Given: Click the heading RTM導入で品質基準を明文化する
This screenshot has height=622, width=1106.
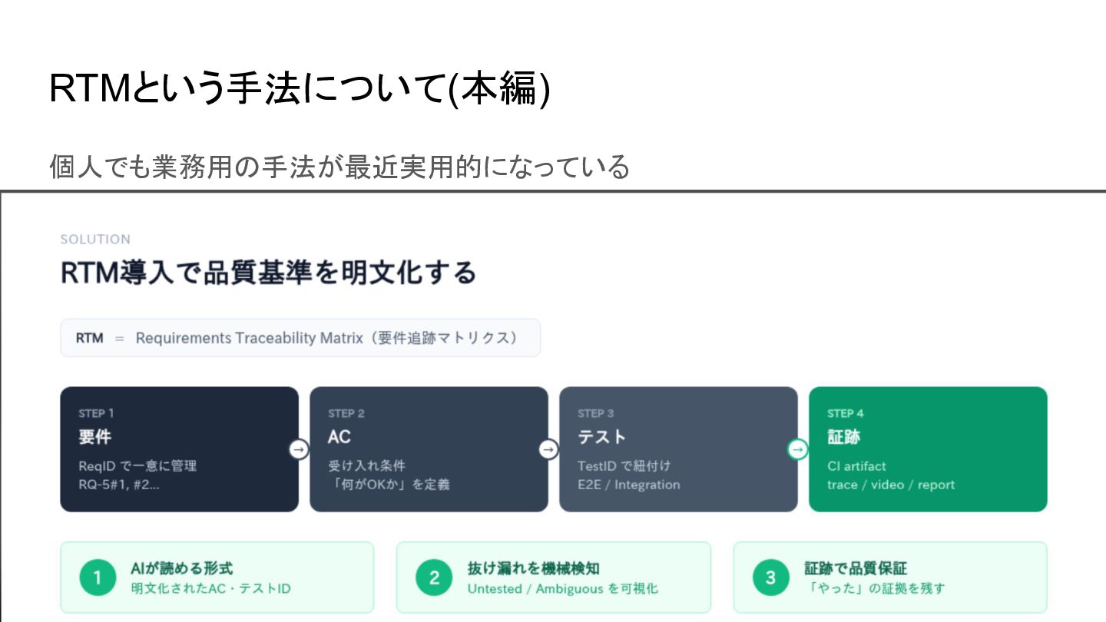Looking at the screenshot, I should coord(269,273).
